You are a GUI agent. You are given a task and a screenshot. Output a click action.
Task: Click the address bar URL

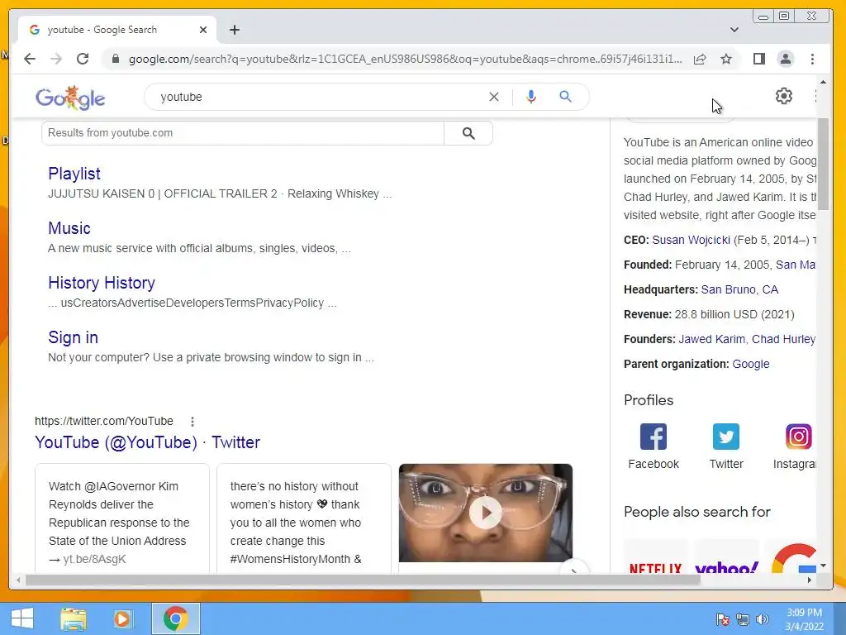(x=405, y=59)
